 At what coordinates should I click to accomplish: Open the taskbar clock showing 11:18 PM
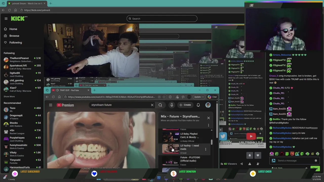pyautogui.click(x=316, y=178)
